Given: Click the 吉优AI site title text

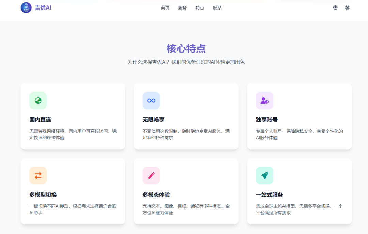Looking at the screenshot, I should pos(43,7).
